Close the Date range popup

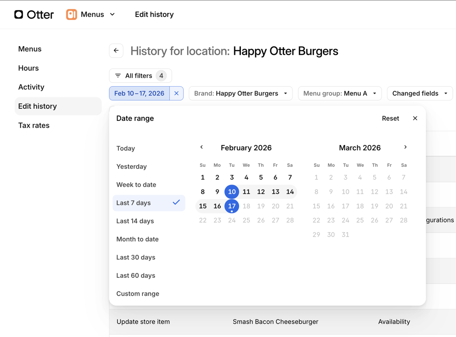[415, 118]
